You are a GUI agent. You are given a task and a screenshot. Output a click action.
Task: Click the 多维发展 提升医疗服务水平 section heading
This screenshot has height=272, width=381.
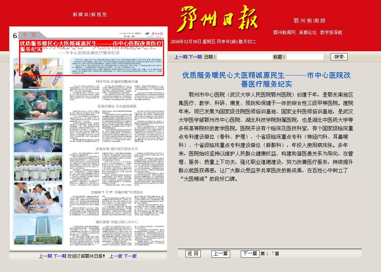point(117,149)
